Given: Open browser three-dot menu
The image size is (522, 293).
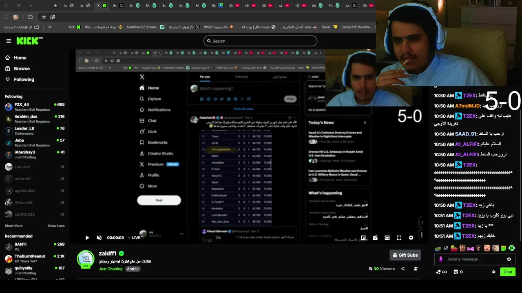Looking at the screenshot, I should point(6,17).
